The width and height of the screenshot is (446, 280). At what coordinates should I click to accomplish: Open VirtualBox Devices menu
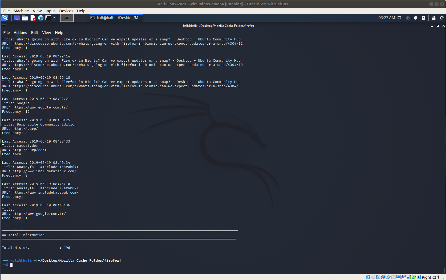pos(66,11)
